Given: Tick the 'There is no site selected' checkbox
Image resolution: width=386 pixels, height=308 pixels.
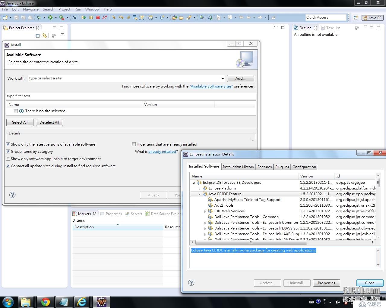Looking at the screenshot, I should 16,111.
